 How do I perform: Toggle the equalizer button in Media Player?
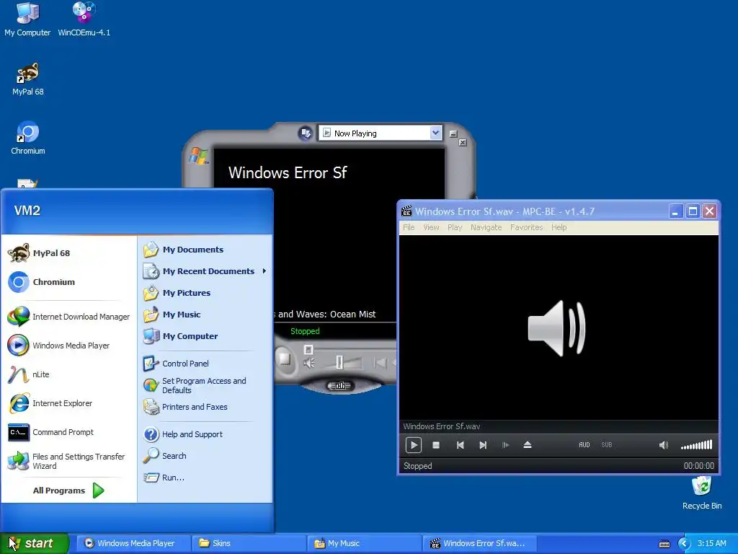tap(340, 386)
